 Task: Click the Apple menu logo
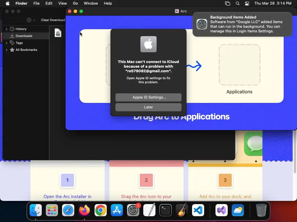pyautogui.click(x=8, y=3)
